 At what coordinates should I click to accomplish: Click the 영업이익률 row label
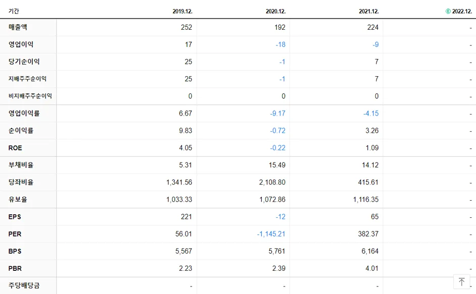coord(24,113)
